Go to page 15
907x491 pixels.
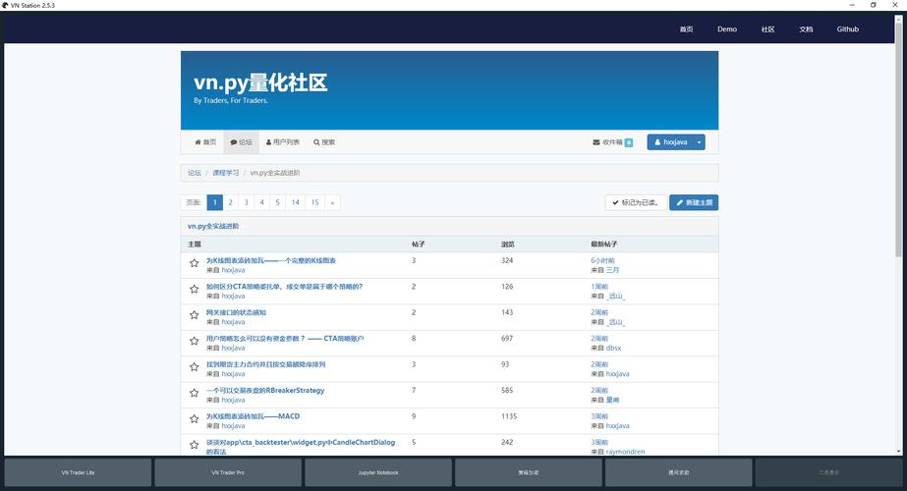pos(314,202)
